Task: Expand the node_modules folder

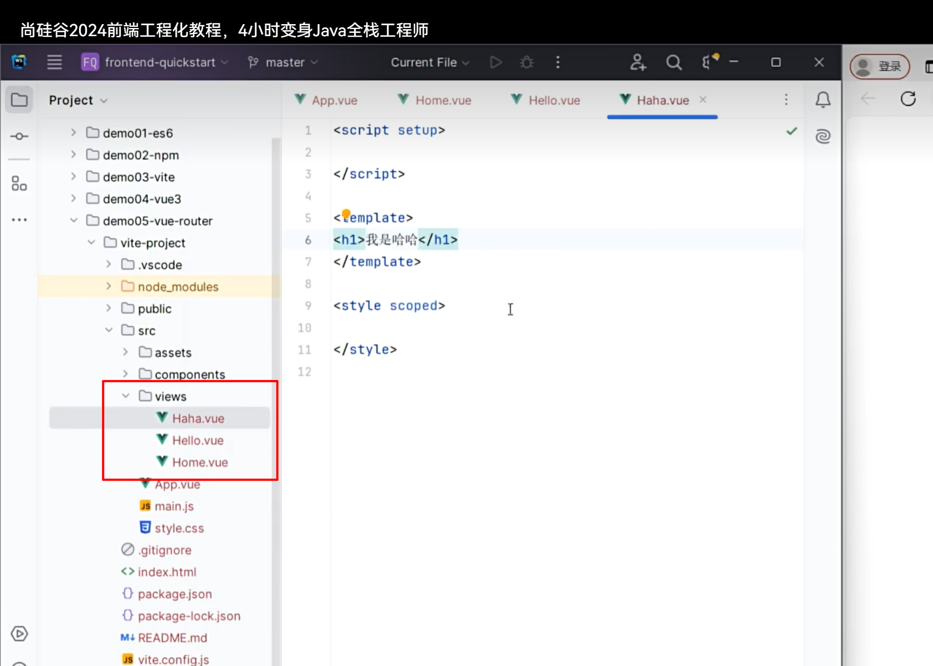Action: point(108,286)
